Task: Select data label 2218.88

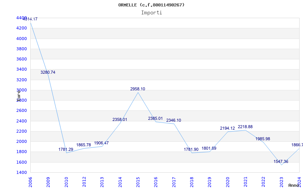Action: [x=245, y=127]
